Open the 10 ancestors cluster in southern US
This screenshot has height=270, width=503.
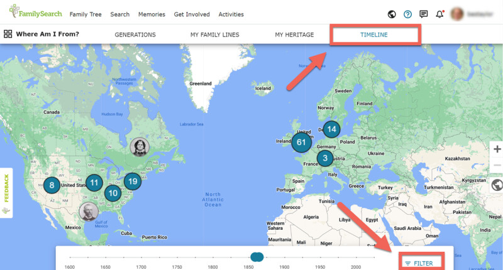click(x=113, y=193)
